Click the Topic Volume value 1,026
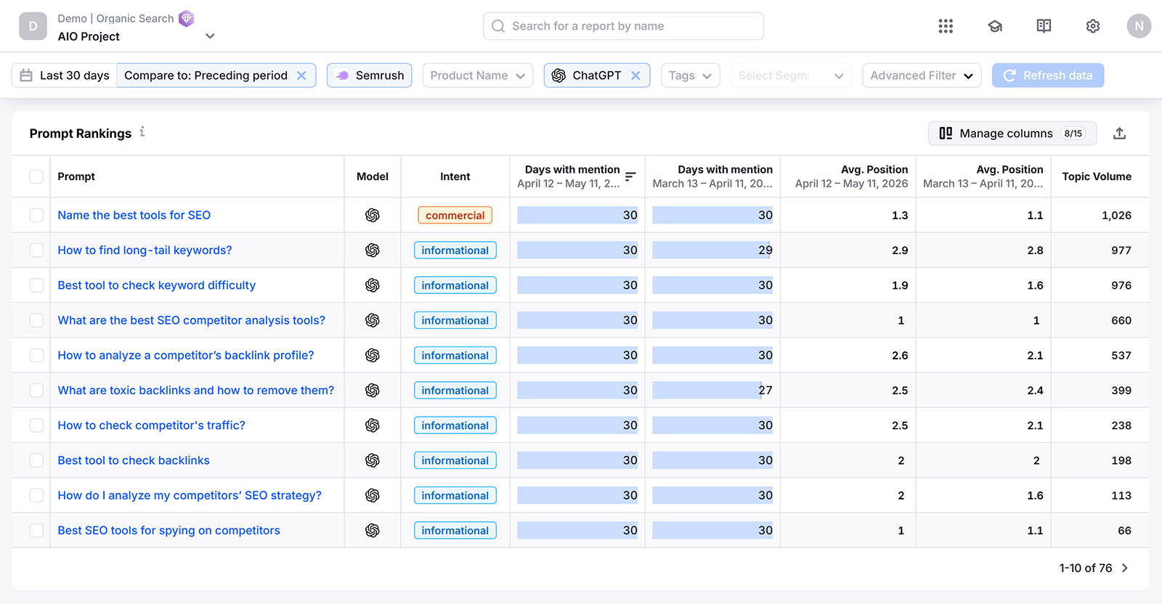This screenshot has width=1162, height=604. coord(1116,215)
